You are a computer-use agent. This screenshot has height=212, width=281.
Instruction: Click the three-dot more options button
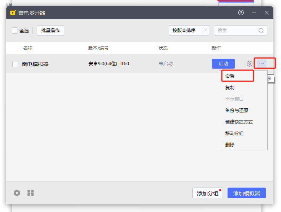point(262,64)
